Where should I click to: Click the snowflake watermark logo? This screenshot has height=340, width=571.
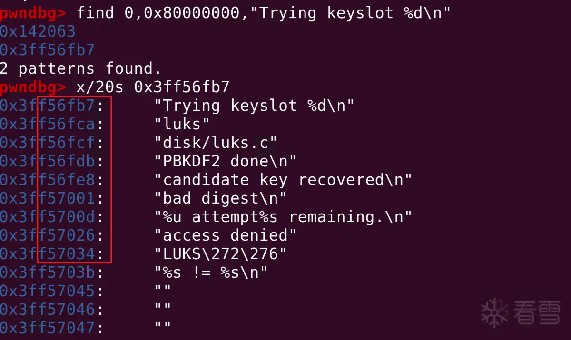(495, 312)
